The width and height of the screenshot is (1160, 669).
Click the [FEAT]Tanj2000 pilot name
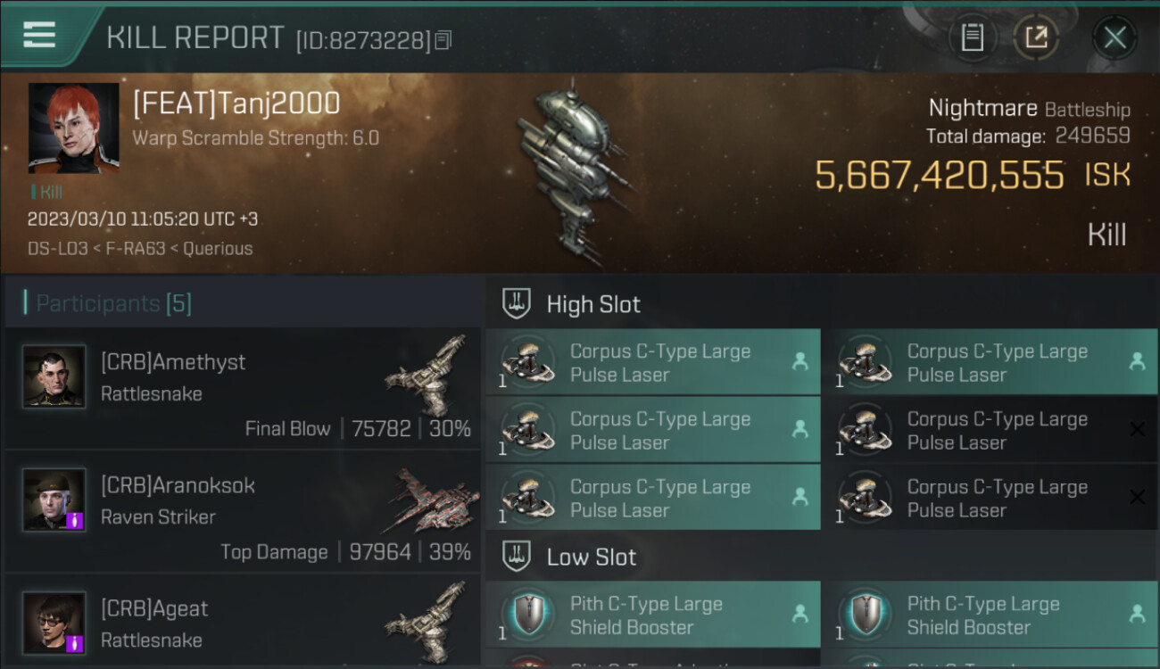(236, 103)
